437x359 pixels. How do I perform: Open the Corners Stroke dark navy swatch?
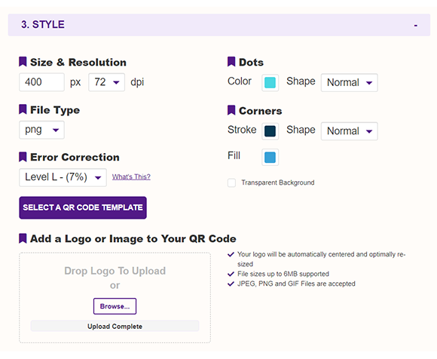click(x=270, y=131)
